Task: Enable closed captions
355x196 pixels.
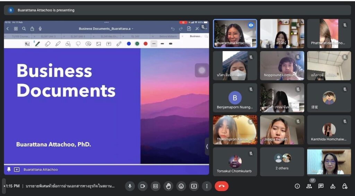Action: [x=156, y=186]
